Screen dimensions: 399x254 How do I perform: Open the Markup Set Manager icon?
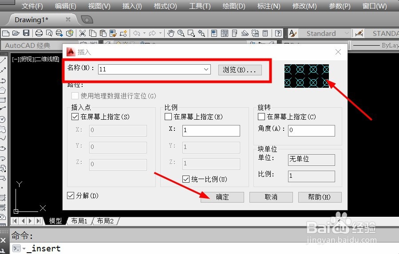255,33
